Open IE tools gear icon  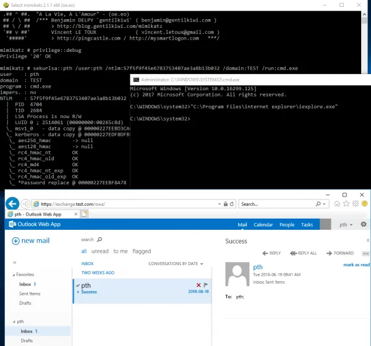click(356, 204)
